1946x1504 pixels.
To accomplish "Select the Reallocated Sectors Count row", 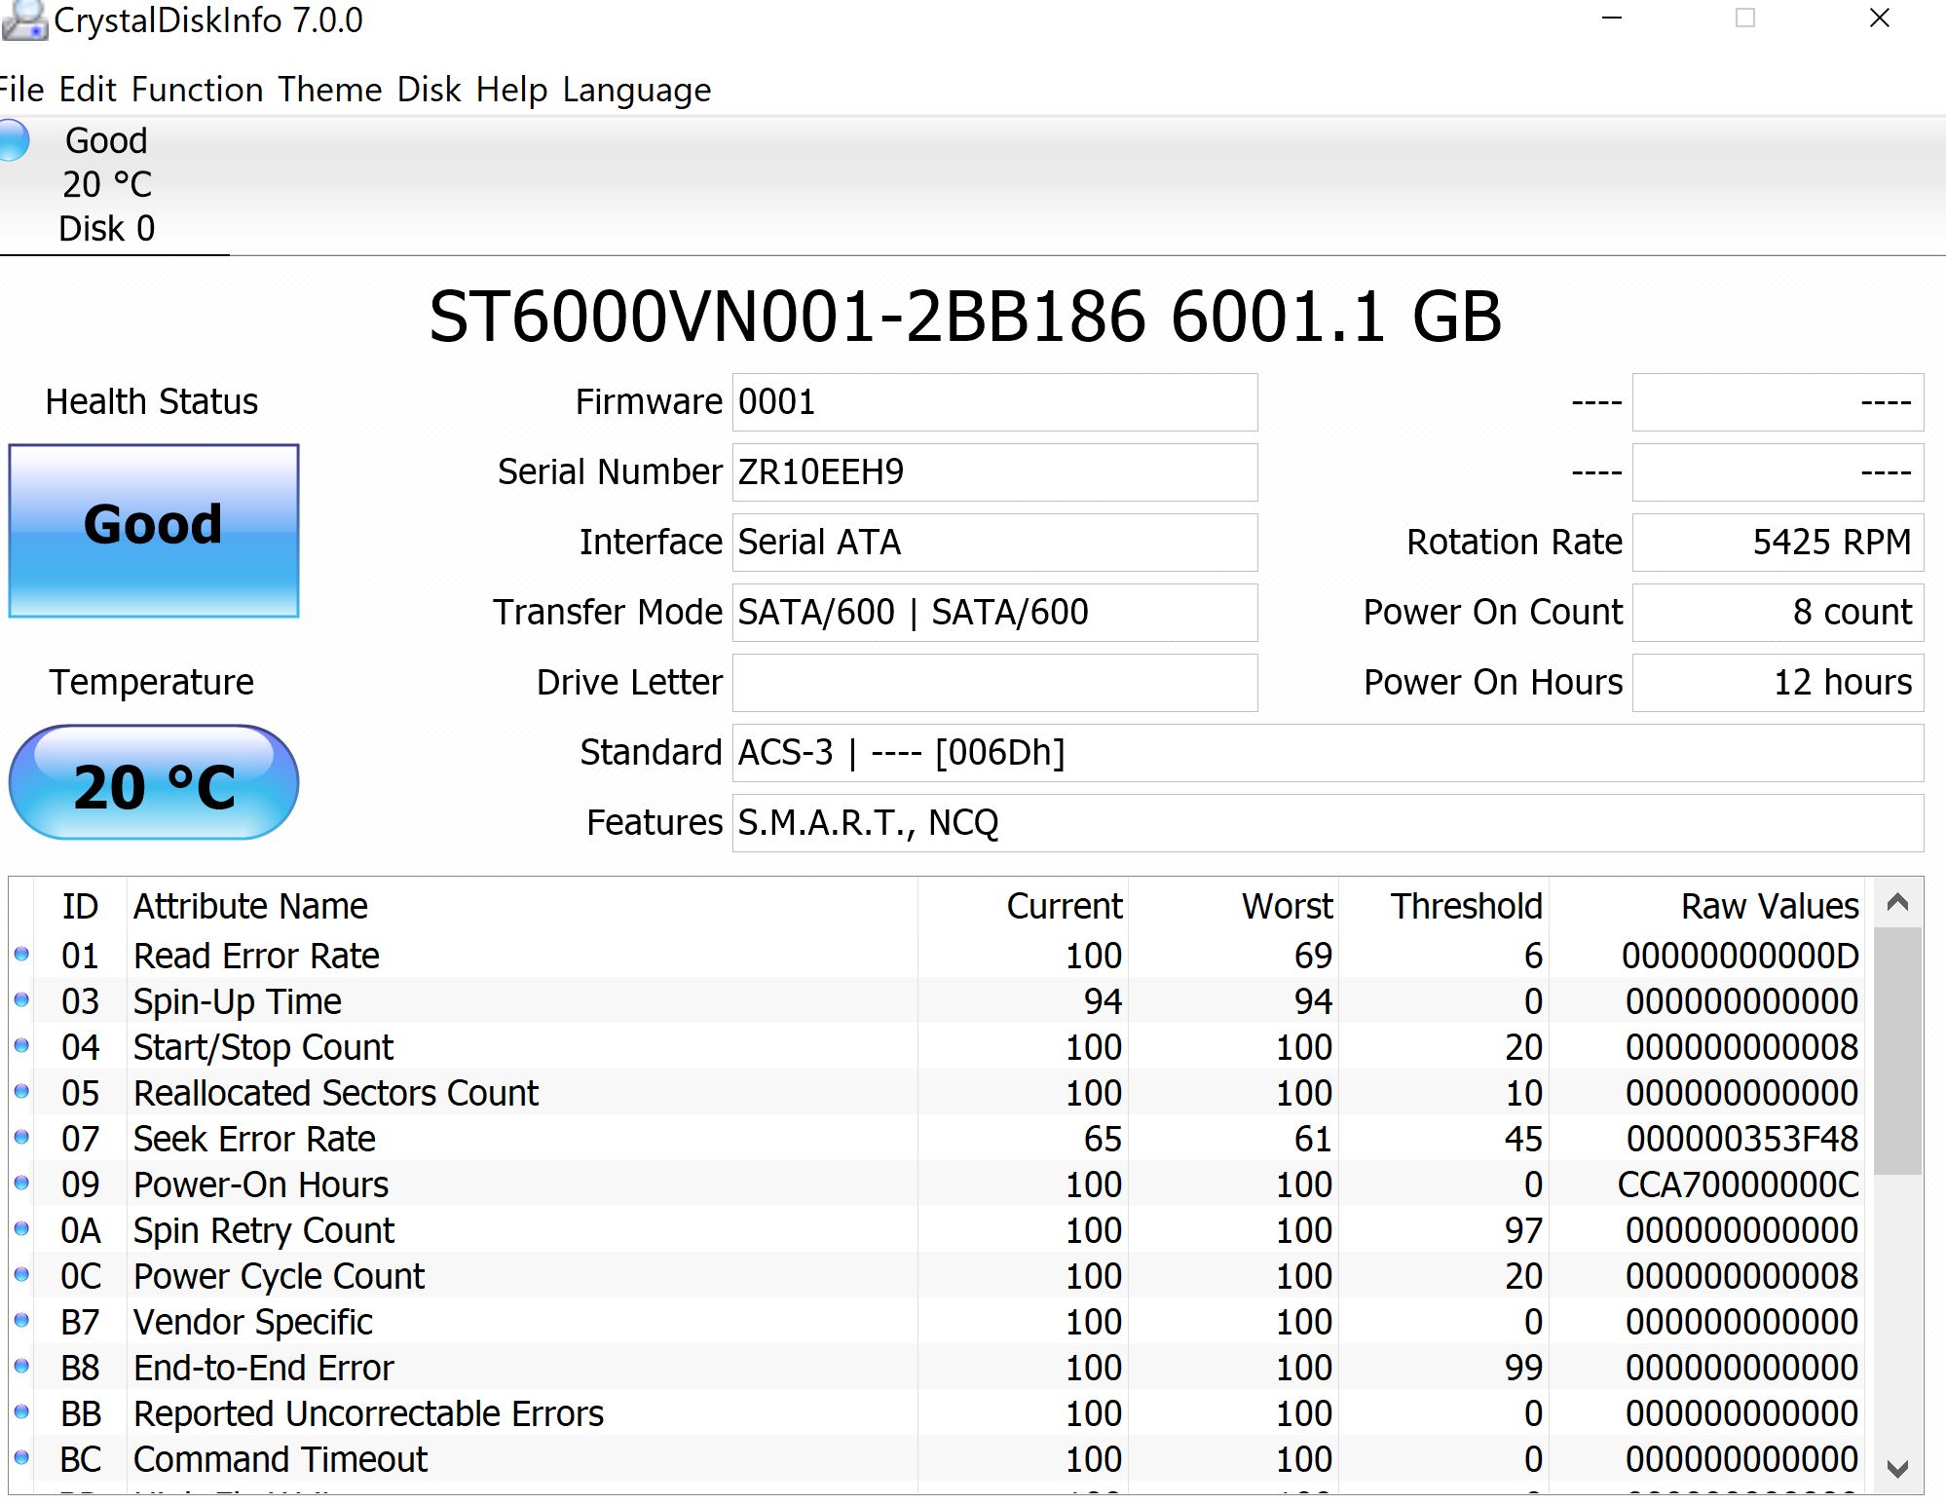I will coord(937,1093).
